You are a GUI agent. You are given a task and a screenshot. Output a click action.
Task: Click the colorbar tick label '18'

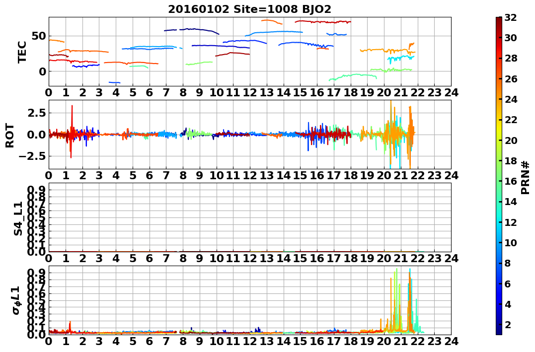click(x=511, y=161)
